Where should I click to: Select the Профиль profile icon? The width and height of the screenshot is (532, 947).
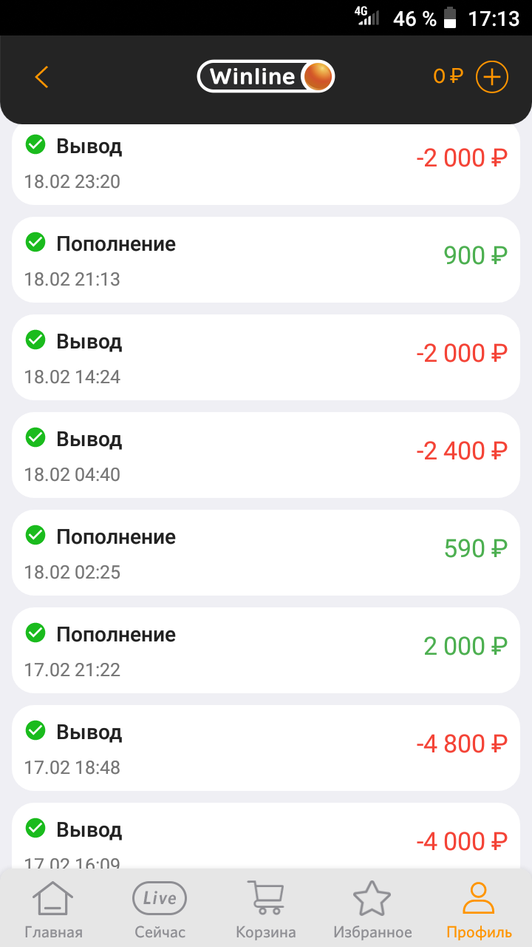[478, 909]
